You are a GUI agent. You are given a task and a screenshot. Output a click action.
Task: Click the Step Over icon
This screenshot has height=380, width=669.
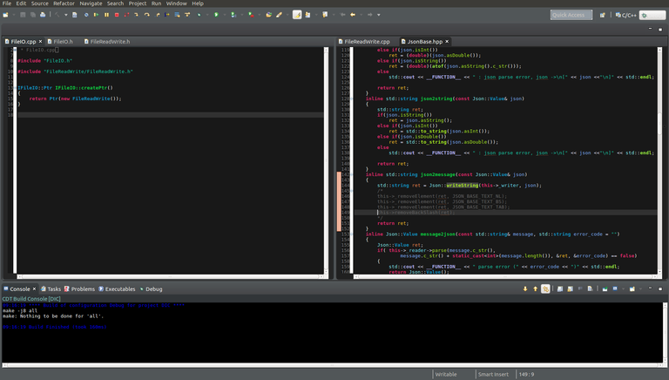click(x=146, y=15)
